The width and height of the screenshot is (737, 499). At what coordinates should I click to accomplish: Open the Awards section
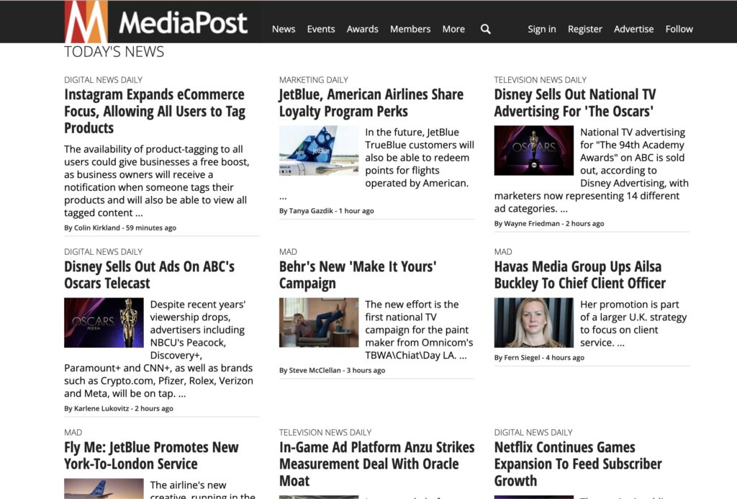point(362,29)
